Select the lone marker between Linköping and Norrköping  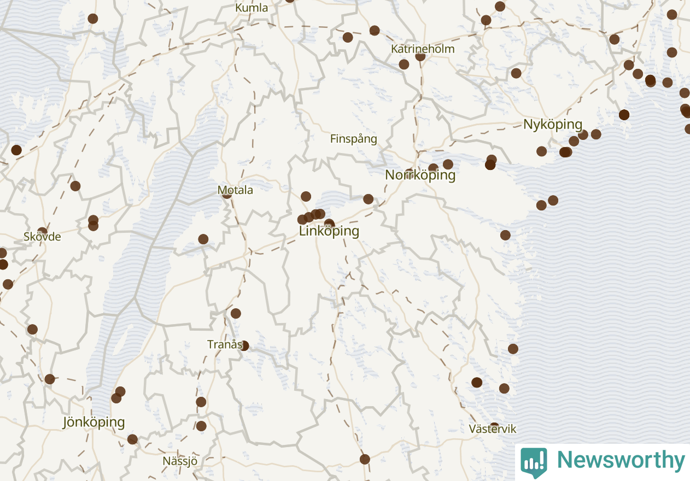pos(369,199)
